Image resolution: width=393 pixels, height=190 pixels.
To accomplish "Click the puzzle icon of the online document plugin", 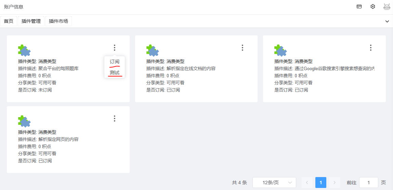I will (153, 50).
